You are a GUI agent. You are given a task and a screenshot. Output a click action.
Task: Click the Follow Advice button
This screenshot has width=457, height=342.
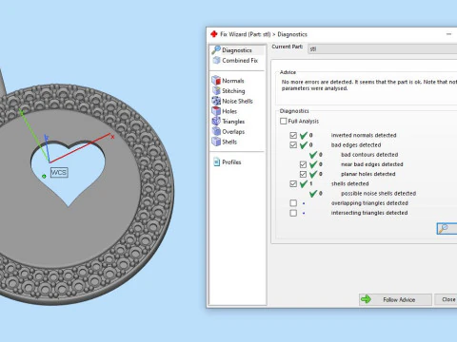(x=395, y=299)
